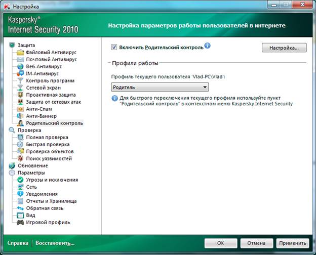Click the Почтовый Антивирус envelope icon
This screenshot has width=316, height=255.
click(x=20, y=59)
